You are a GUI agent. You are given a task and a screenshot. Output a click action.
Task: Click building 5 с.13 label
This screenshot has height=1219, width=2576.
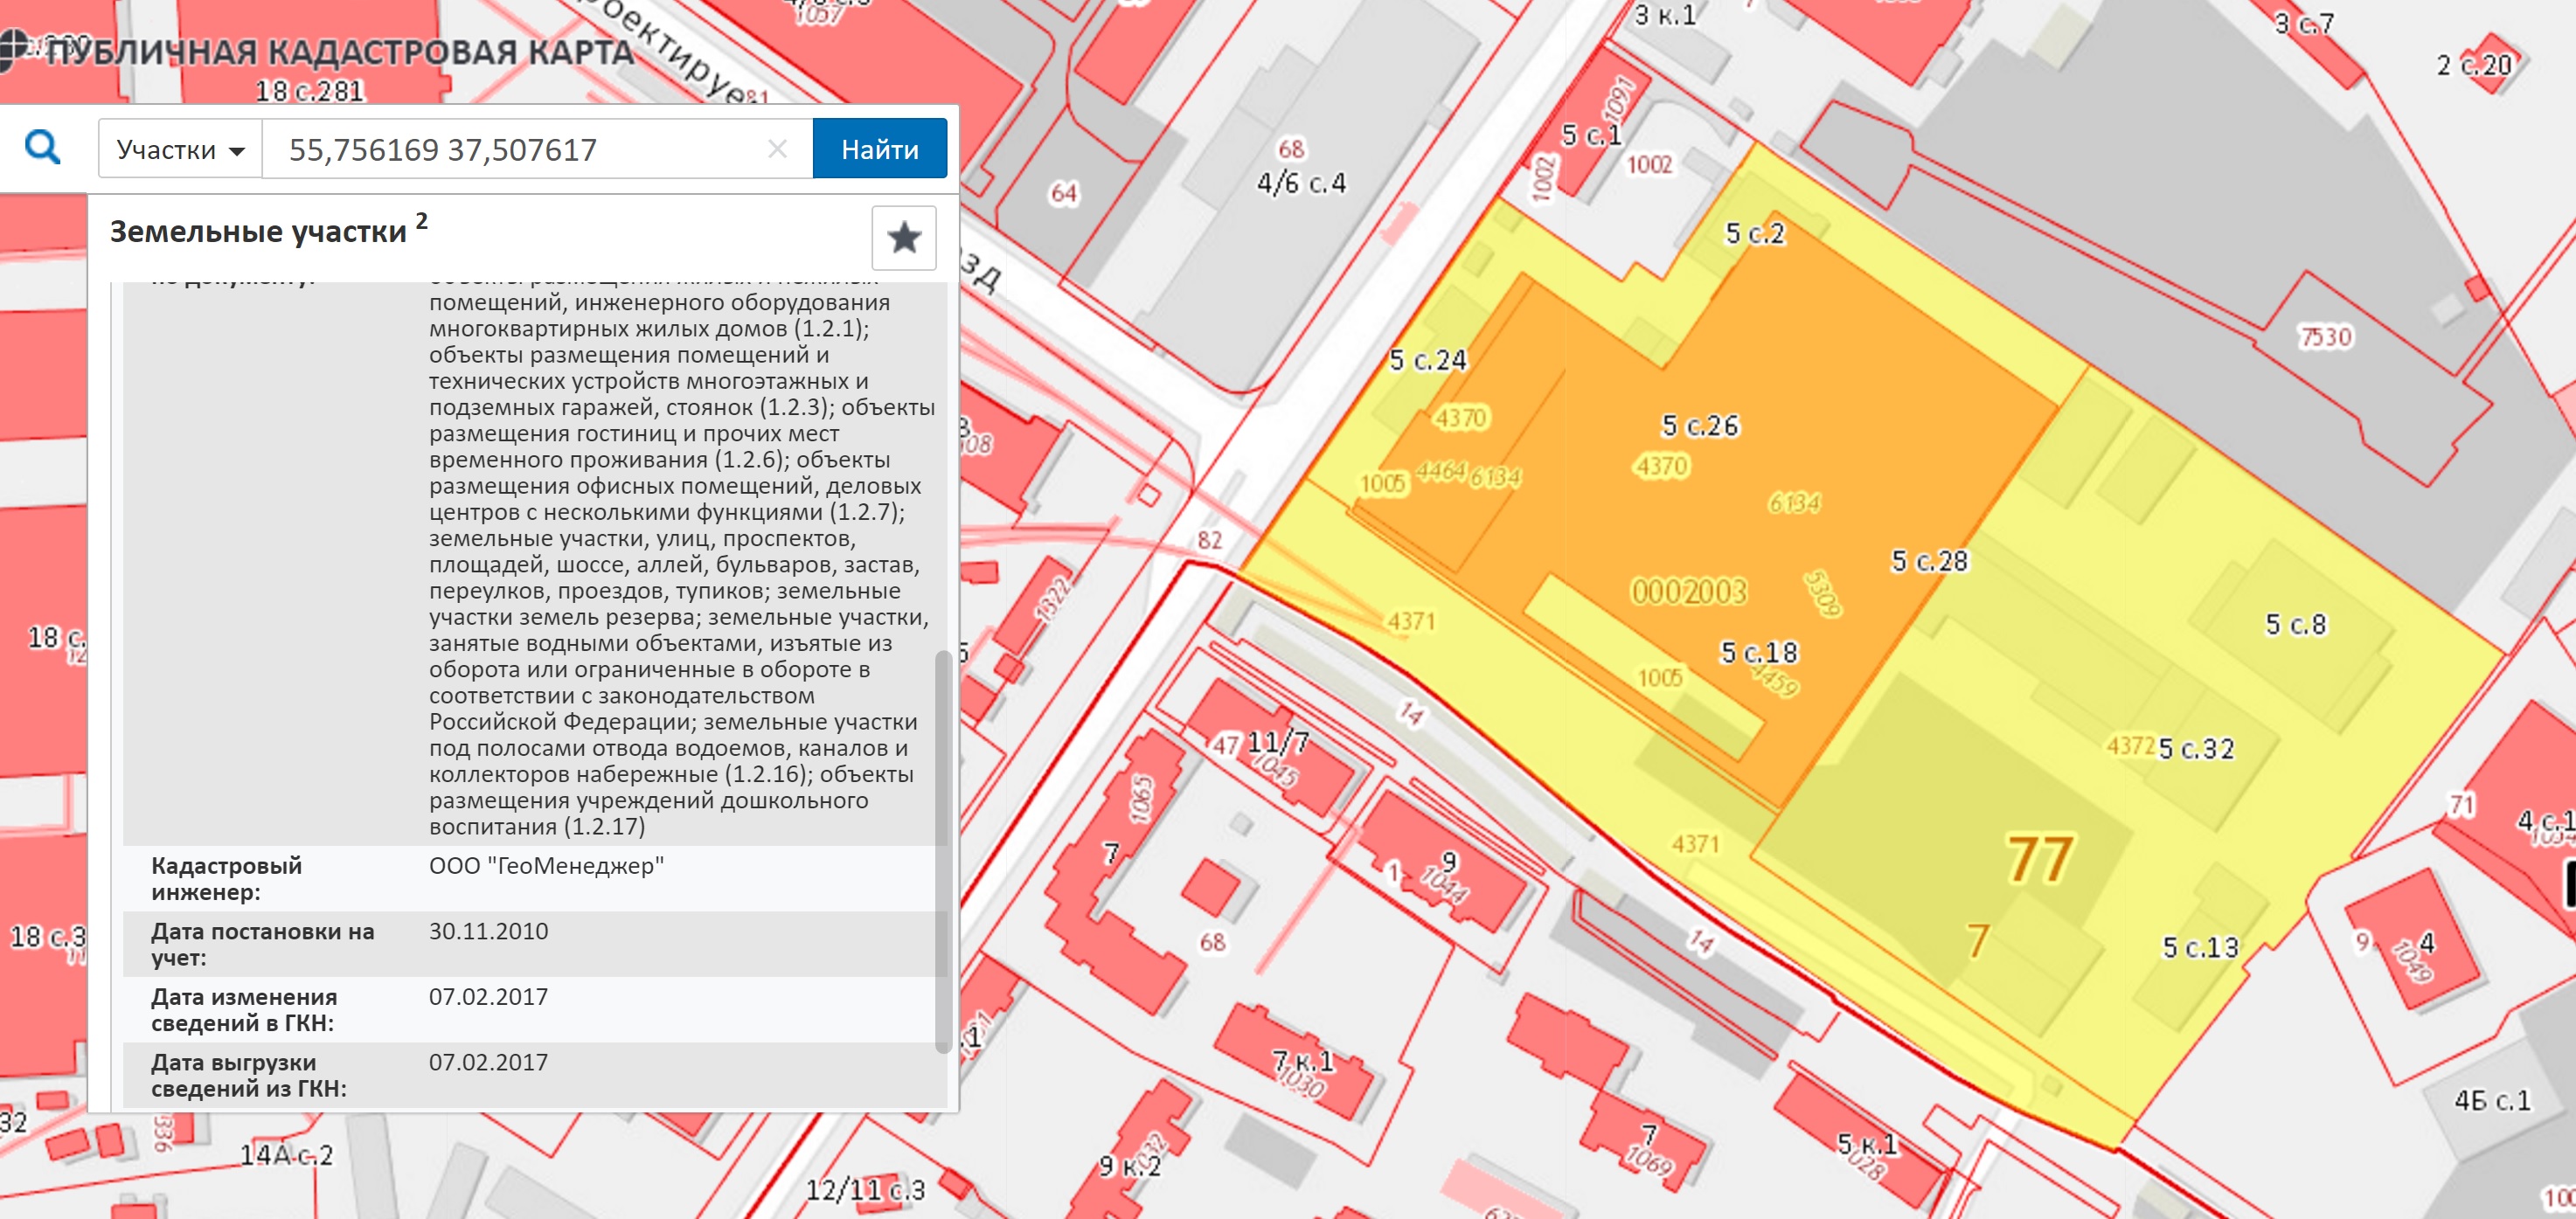pyautogui.click(x=2200, y=948)
